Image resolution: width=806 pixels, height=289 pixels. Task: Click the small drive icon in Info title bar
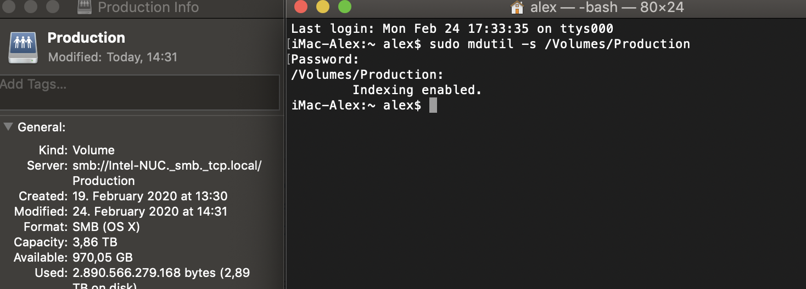(84, 7)
